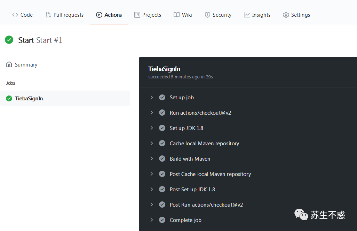Open repository Settings tab
This screenshot has width=357, height=231.
(296, 15)
